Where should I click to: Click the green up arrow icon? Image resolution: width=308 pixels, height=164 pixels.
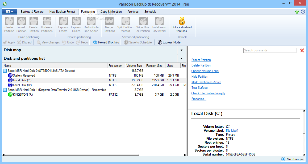[x=297, y=12]
